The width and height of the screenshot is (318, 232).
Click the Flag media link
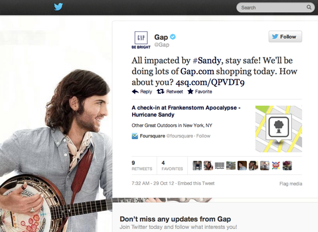point(291,184)
